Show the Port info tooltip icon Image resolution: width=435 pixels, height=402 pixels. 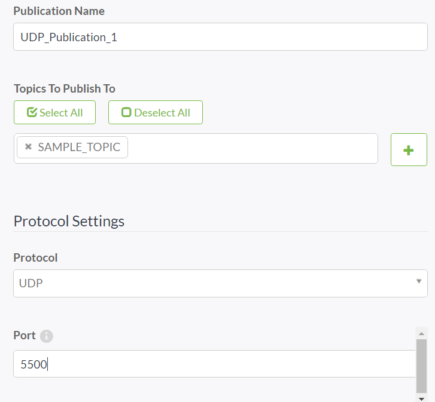click(x=47, y=336)
